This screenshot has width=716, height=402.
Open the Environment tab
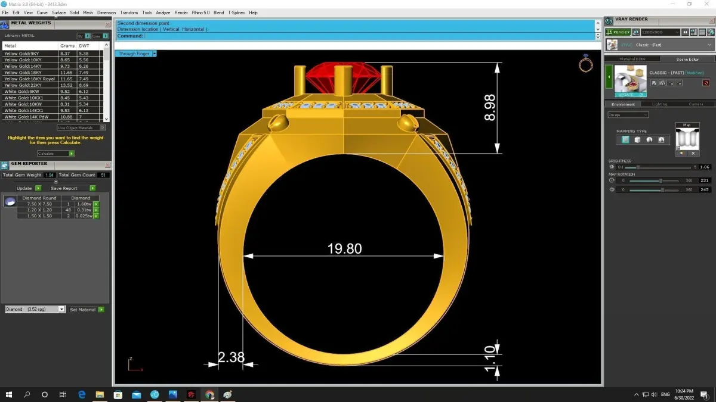[623, 104]
